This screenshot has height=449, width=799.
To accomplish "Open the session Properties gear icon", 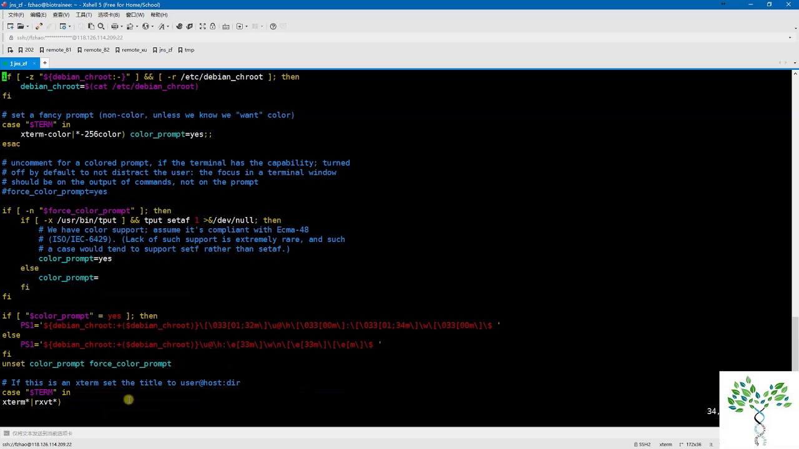I will (63, 26).
